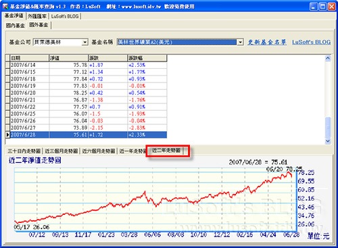This screenshot has width=338, height=248.
Task: Click the scroll down arrow of the table
Action: tap(328, 141)
